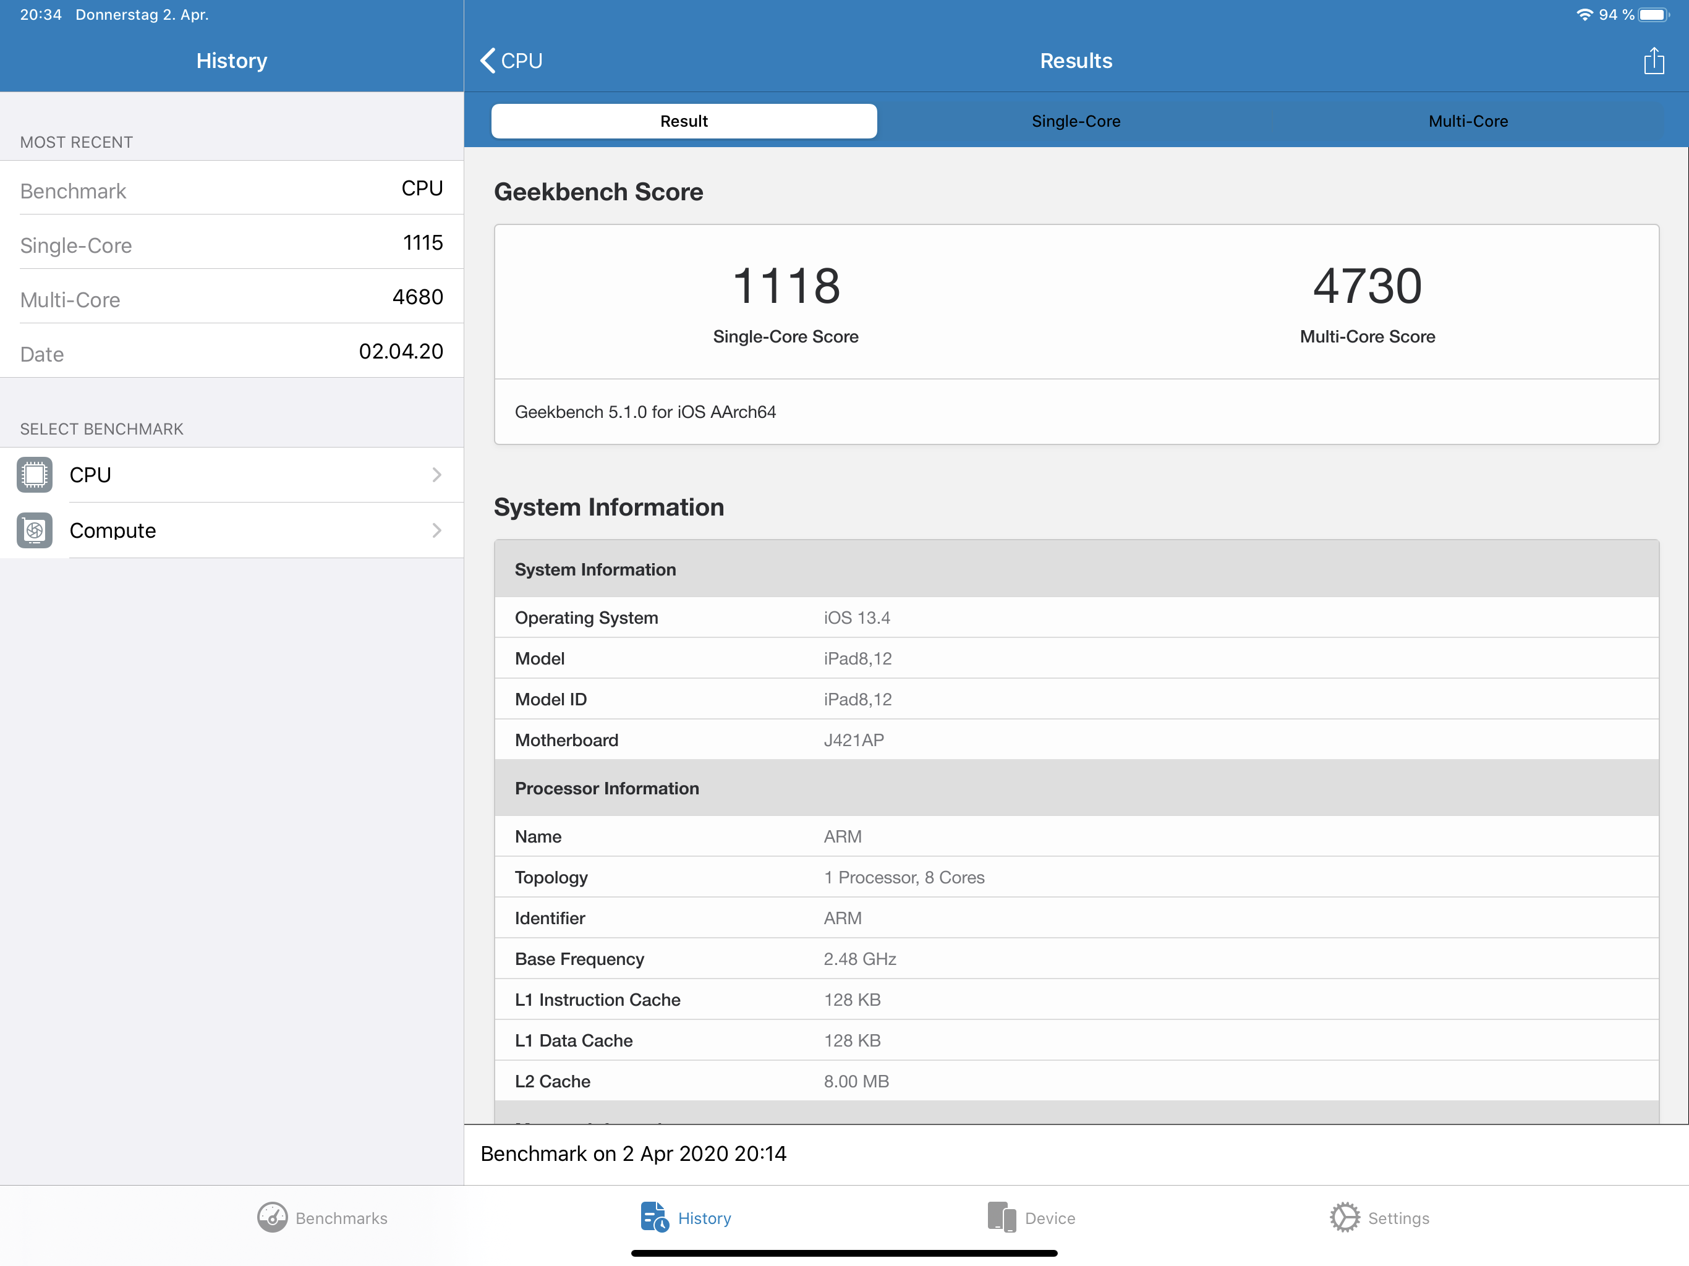This screenshot has height=1266, width=1689.
Task: Switch to the Result segment
Action: tap(683, 121)
